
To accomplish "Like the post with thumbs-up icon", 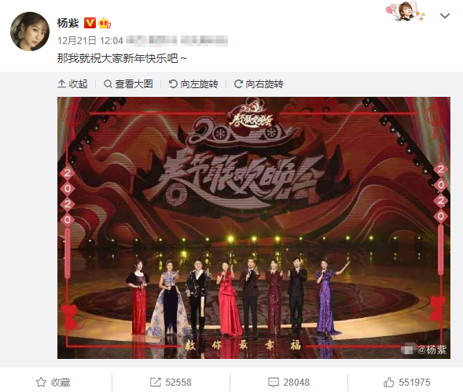I will [389, 383].
